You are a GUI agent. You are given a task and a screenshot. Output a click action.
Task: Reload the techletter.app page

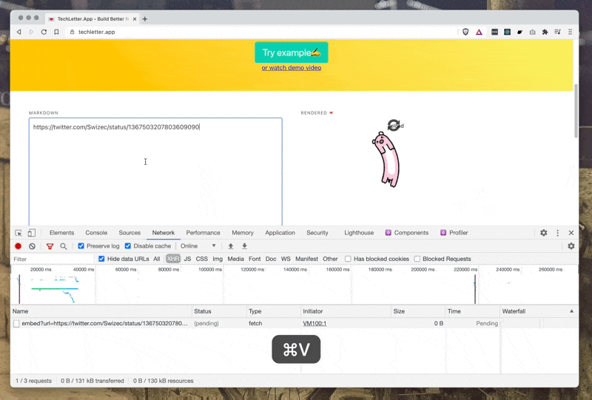(44, 32)
